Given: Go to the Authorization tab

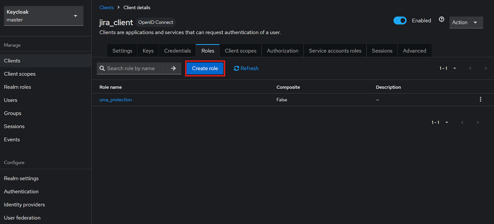Looking at the screenshot, I should click(283, 51).
